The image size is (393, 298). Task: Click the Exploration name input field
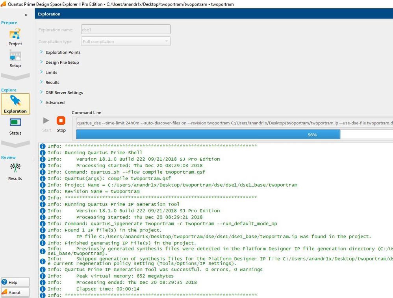(x=125, y=30)
